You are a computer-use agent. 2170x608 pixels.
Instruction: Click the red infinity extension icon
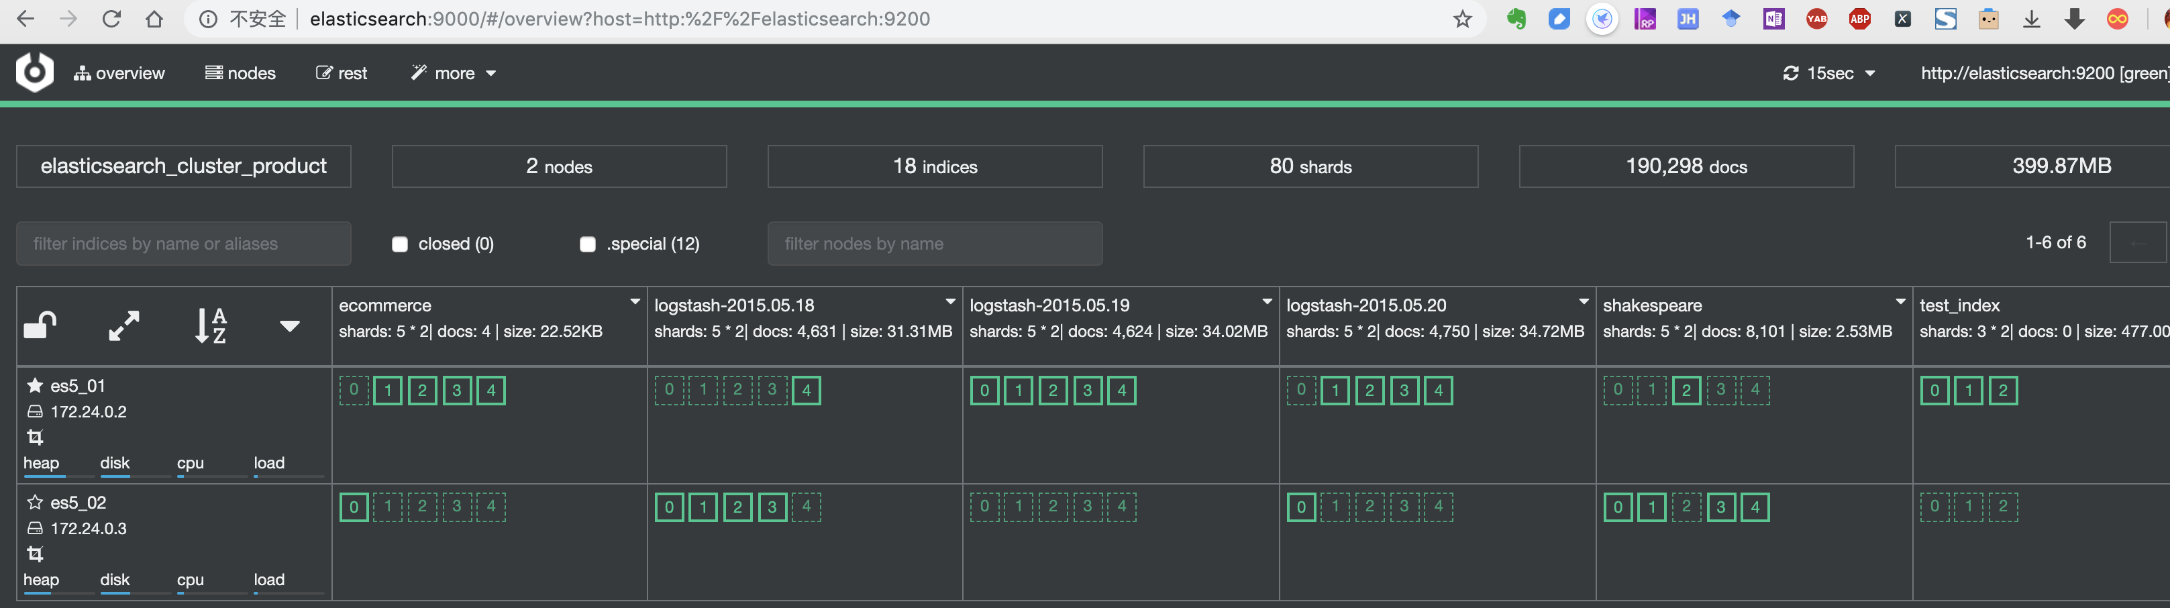click(x=2117, y=19)
